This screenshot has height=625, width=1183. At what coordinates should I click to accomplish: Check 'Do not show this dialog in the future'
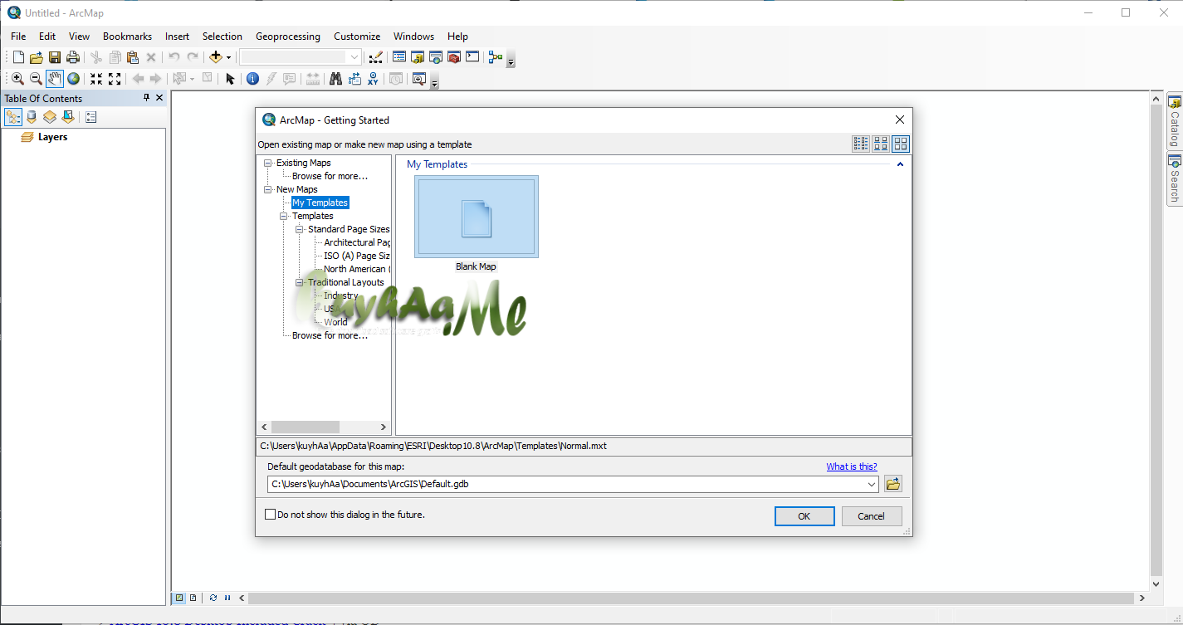(x=270, y=515)
